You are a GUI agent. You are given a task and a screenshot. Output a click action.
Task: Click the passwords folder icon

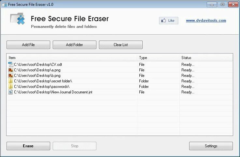pyautogui.click(x=10, y=86)
